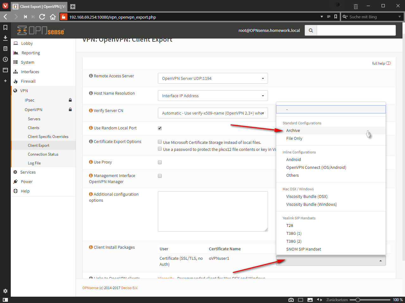
Task: Open Remote Access Server dropdown
Action: point(213,78)
